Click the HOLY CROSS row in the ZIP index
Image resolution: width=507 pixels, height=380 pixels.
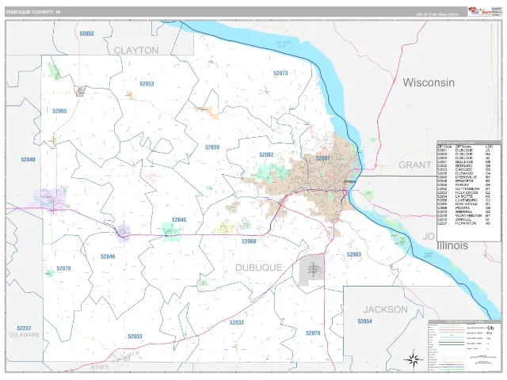coord(464,192)
